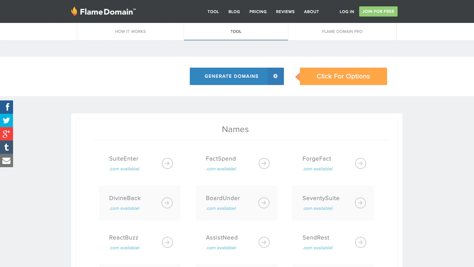The height and width of the screenshot is (267, 474).
Task: Switch to FLAME DOMAIN PRO tab
Action: [342, 31]
